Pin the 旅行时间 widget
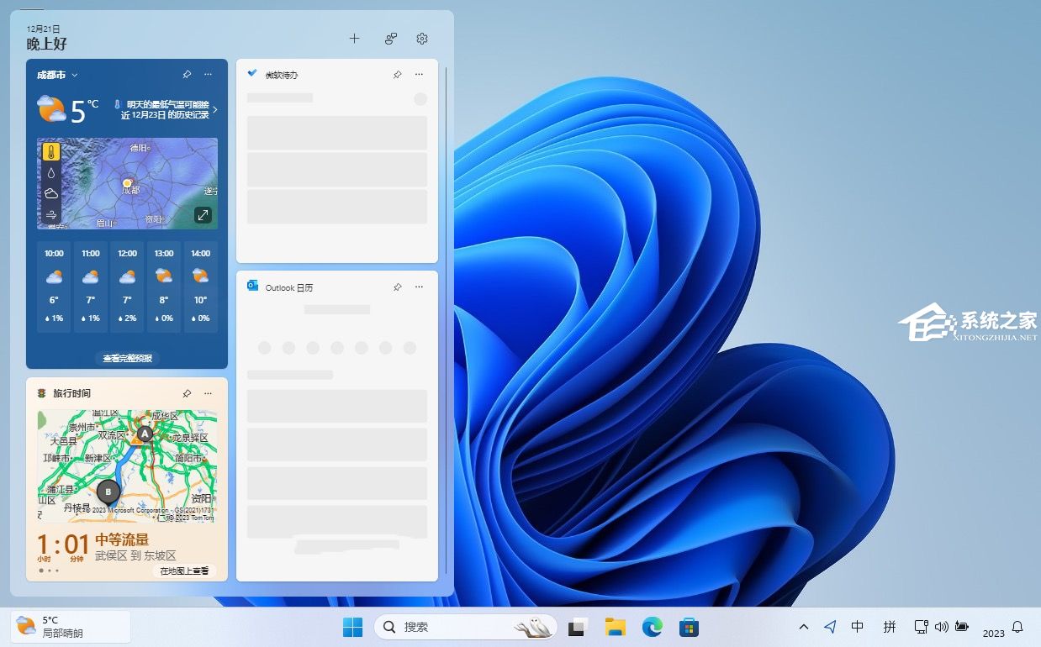 point(187,393)
